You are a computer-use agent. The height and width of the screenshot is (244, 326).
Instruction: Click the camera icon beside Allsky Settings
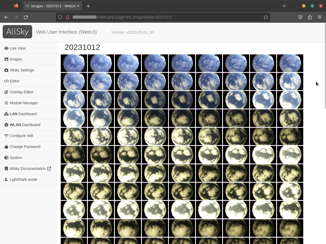coord(6,70)
